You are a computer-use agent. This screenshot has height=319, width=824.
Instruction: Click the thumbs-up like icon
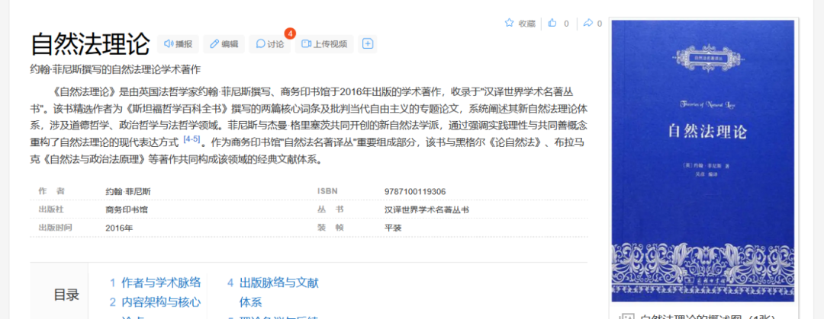pyautogui.click(x=552, y=23)
